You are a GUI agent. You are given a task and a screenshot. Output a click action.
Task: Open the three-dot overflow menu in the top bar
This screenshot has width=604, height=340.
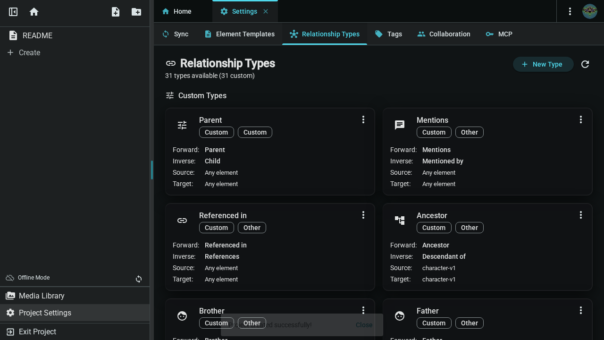570,11
